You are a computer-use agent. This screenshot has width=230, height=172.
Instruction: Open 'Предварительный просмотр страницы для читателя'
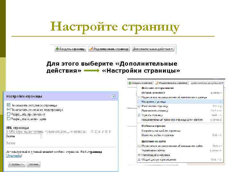click(172, 120)
